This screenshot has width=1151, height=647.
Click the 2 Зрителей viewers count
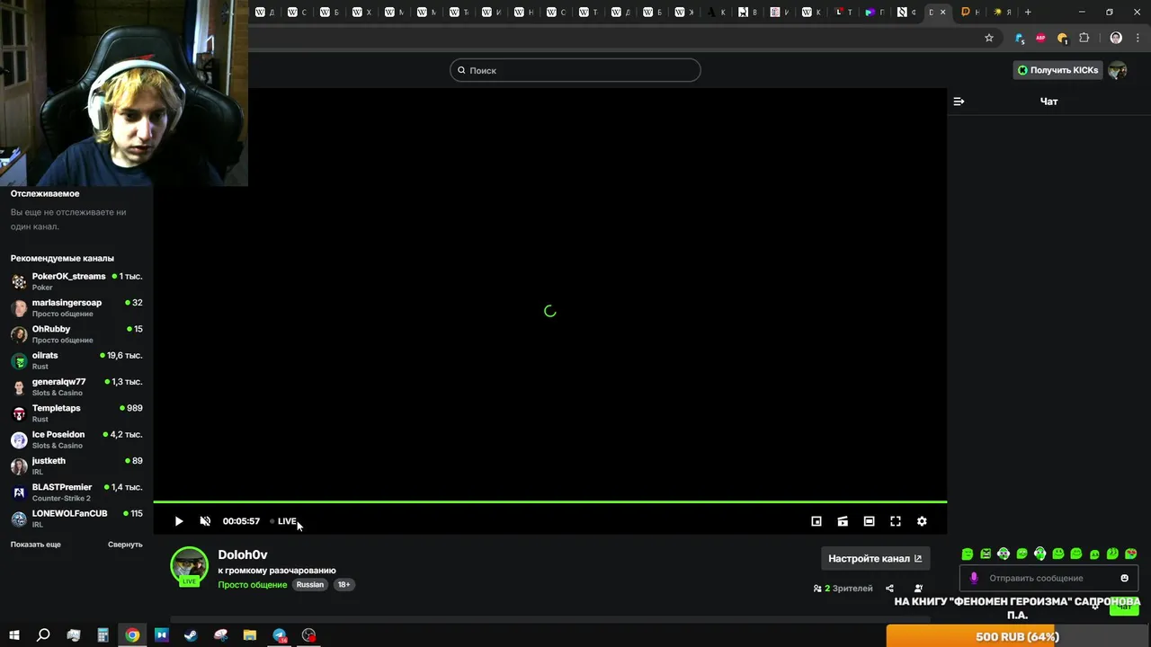tap(843, 589)
